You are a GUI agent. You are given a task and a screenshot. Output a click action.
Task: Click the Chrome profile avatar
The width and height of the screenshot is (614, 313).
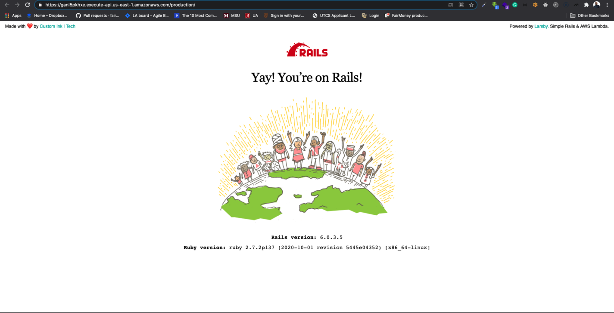click(597, 5)
